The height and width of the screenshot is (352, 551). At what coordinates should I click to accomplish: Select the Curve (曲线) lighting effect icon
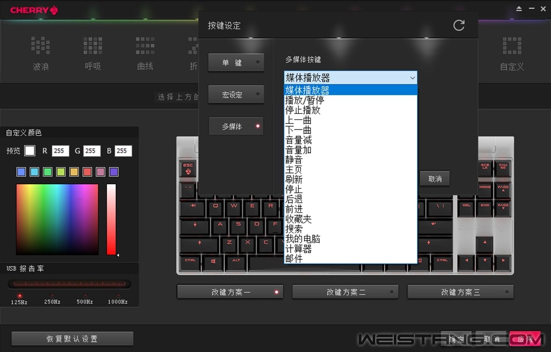(x=145, y=46)
